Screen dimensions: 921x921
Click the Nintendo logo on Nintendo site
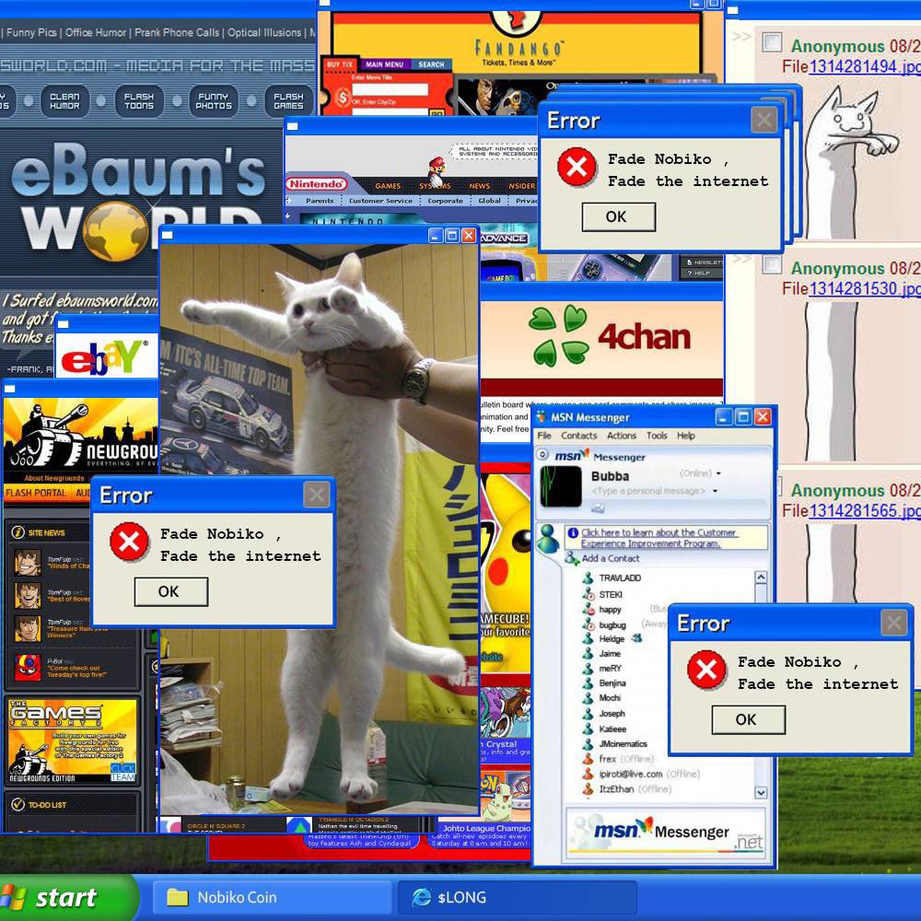click(x=317, y=184)
